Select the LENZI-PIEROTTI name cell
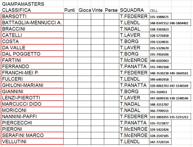Image resolution: width=193 pixels, height=147 pixels. pyautogui.click(x=32, y=98)
